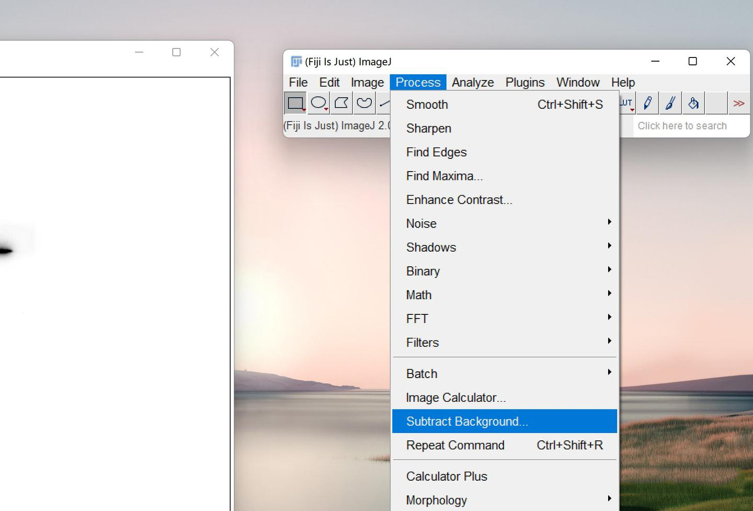Select the Polygon selection tool
Viewport: 753px width, 511px height.
pos(341,103)
